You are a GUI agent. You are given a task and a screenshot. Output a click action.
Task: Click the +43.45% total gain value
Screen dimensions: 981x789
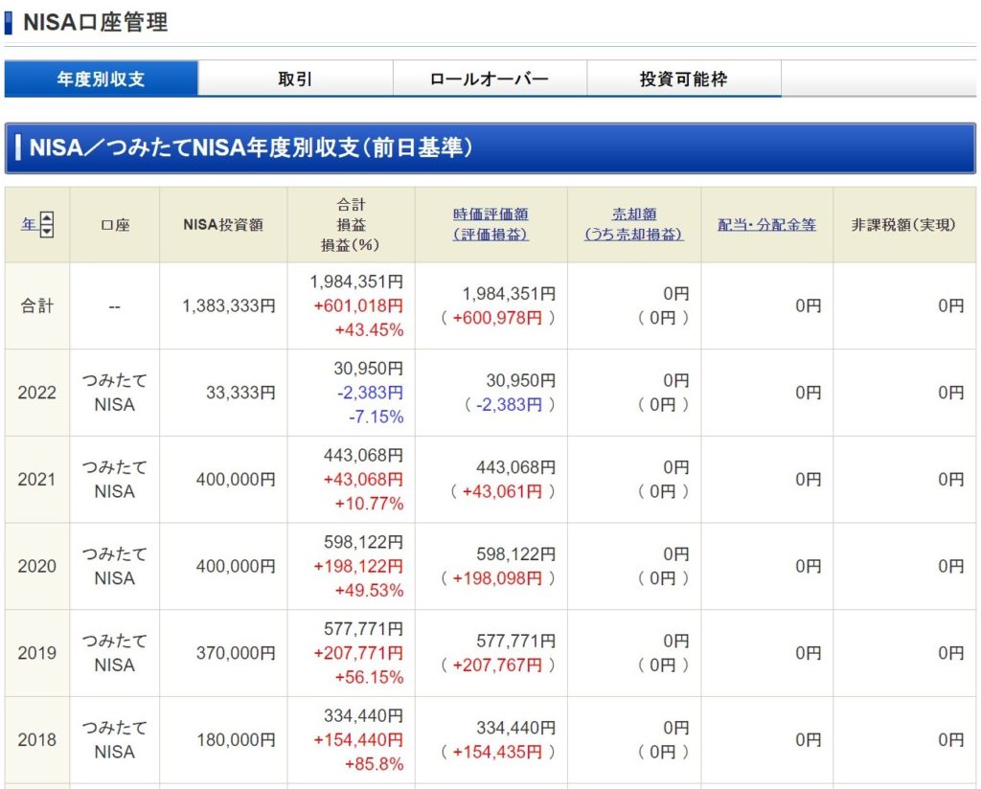click(369, 330)
